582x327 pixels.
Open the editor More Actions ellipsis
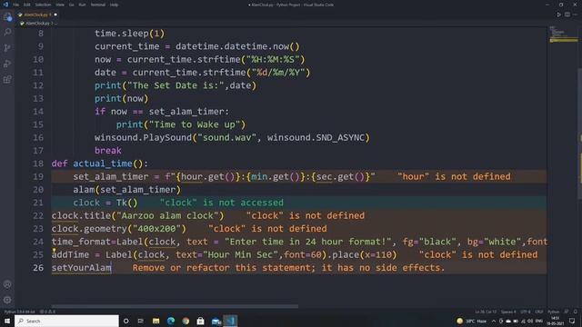coord(576,15)
